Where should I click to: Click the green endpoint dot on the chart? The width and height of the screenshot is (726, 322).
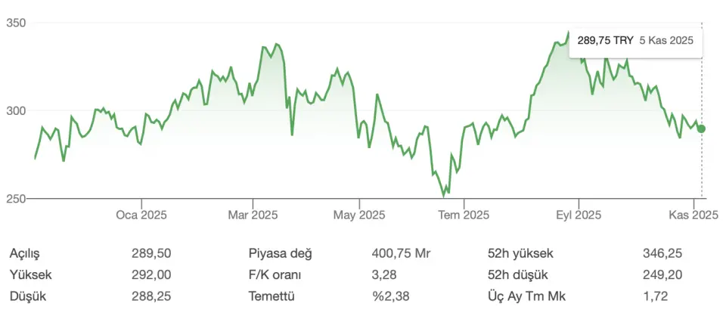[x=702, y=128]
